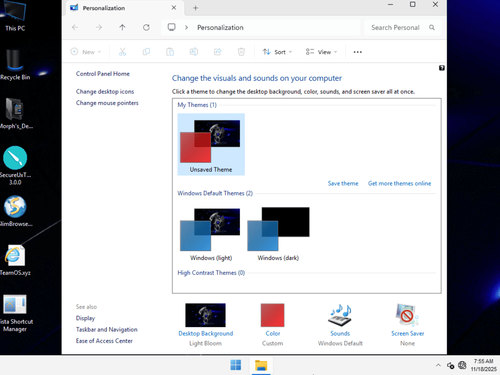Open the Desktop Background settings icon
The image size is (500, 375).
205,315
